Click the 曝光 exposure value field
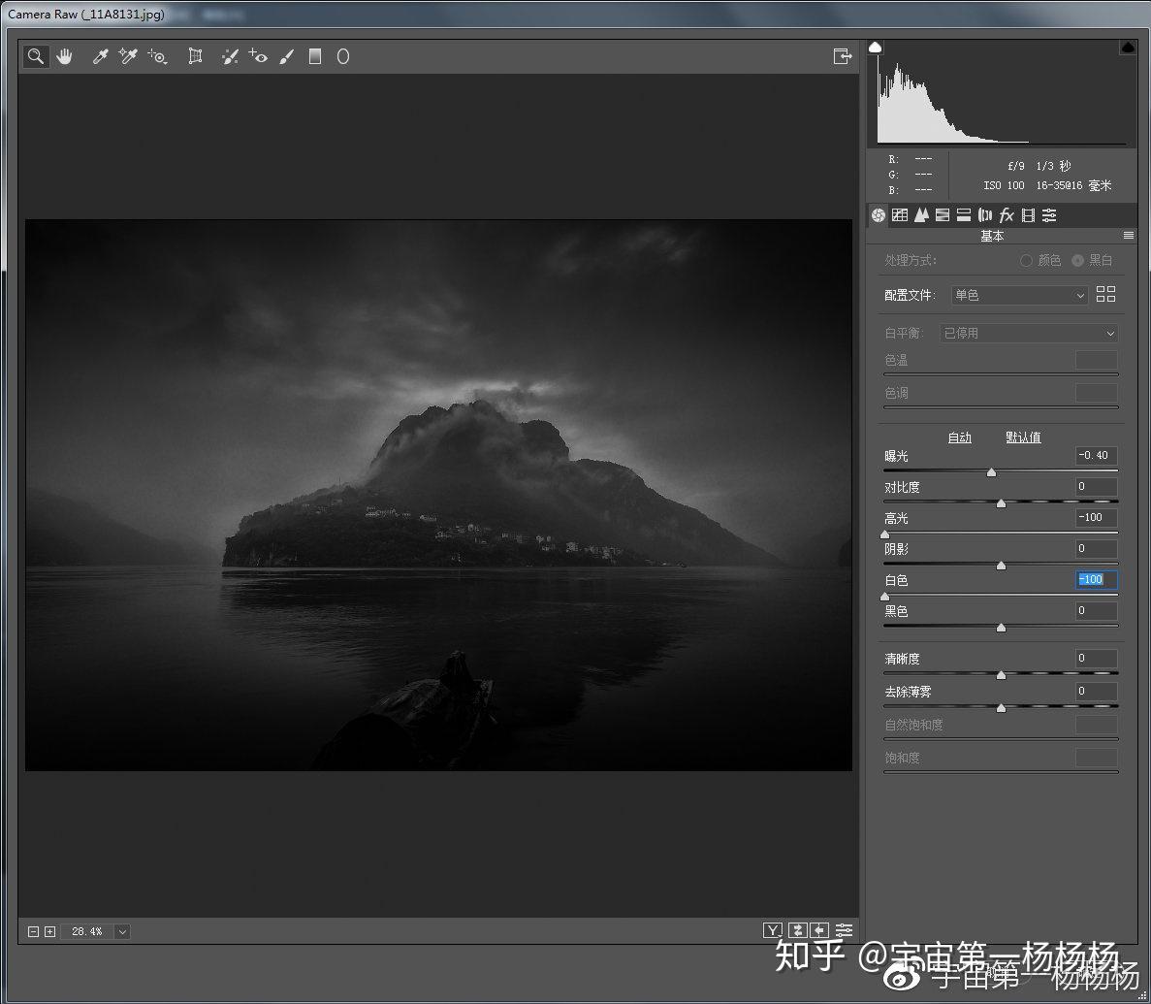The image size is (1151, 1004). (x=1096, y=455)
